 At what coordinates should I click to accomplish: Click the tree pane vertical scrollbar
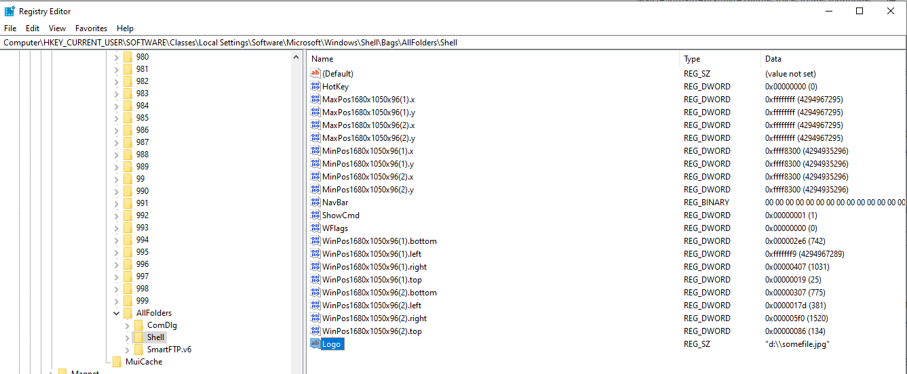click(297, 211)
